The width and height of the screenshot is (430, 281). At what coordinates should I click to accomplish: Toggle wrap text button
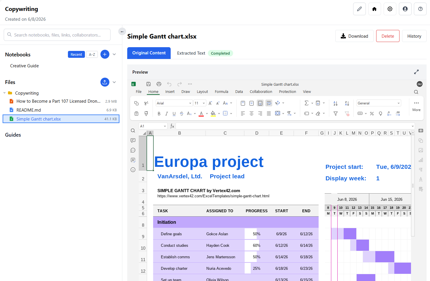269,103
